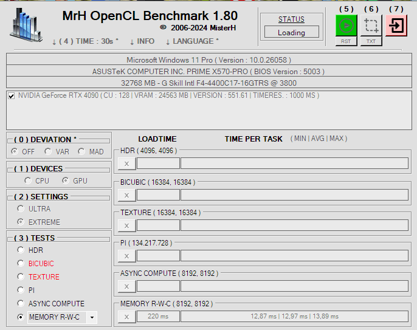
Task: Click the PI time per task bar
Action: point(294,255)
